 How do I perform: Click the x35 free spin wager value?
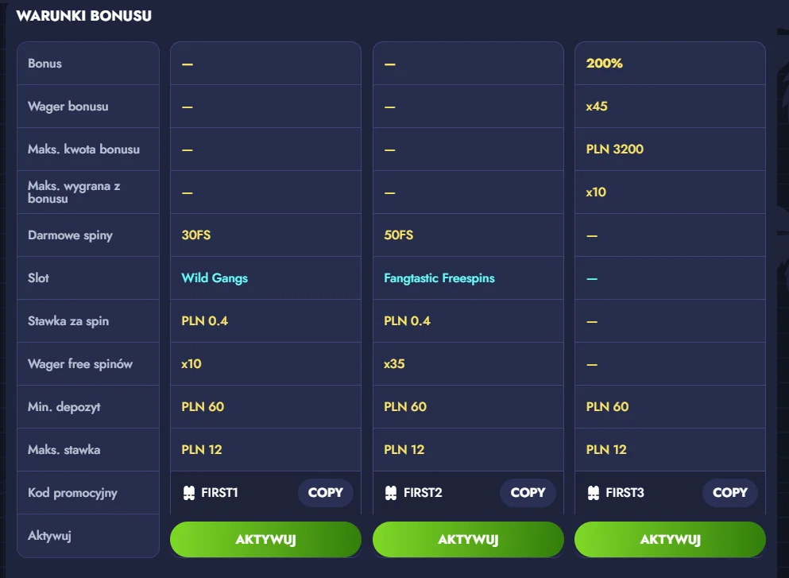(394, 363)
